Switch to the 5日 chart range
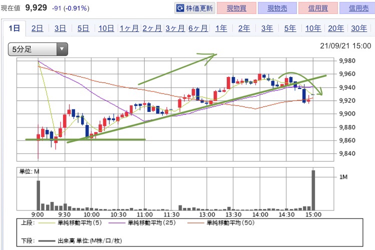The height and width of the screenshot is (250, 375). click(x=83, y=28)
